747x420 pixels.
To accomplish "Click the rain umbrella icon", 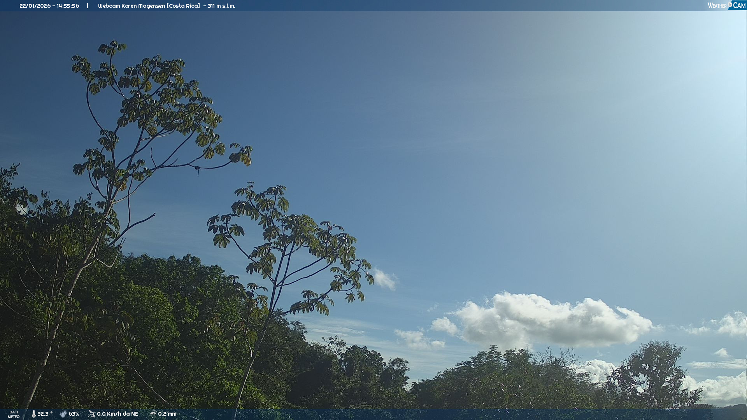I will point(153,413).
